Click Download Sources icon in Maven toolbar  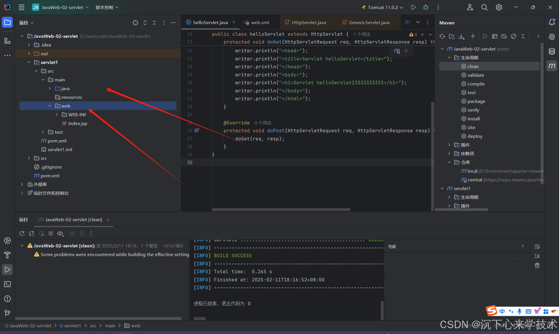click(461, 36)
